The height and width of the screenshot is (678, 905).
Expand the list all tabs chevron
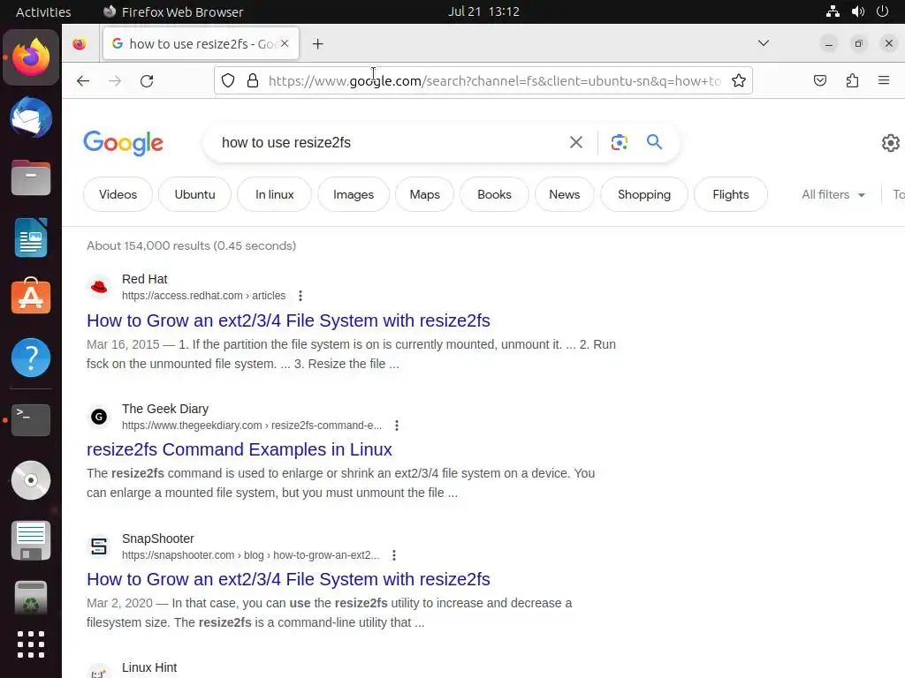pyautogui.click(x=763, y=43)
